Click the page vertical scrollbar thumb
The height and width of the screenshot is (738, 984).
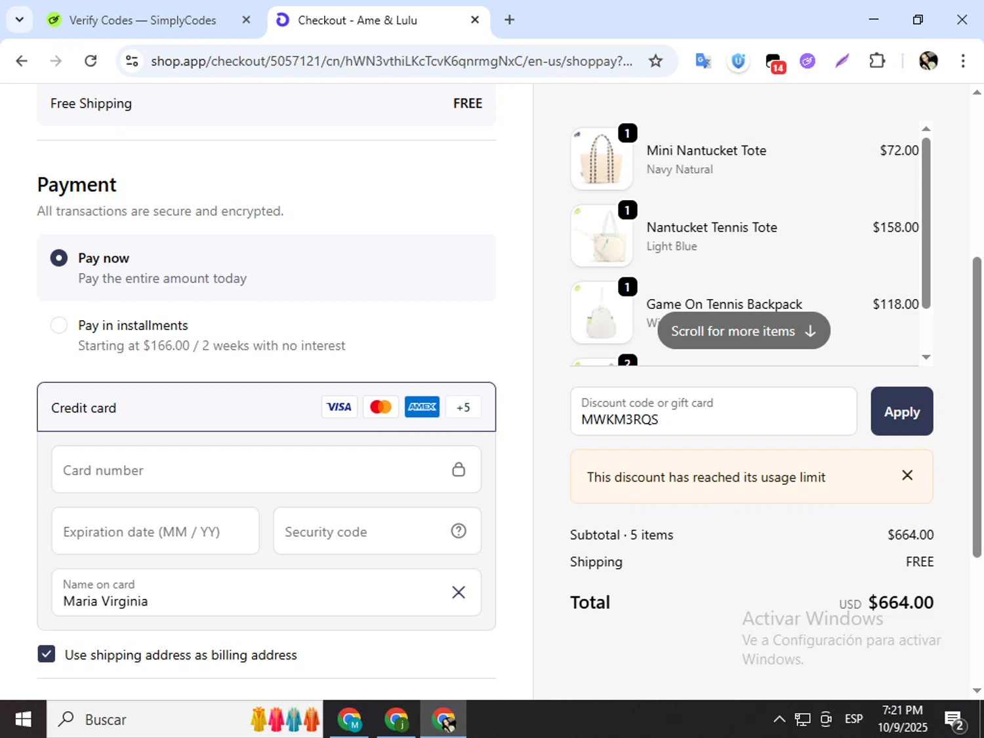click(x=977, y=407)
